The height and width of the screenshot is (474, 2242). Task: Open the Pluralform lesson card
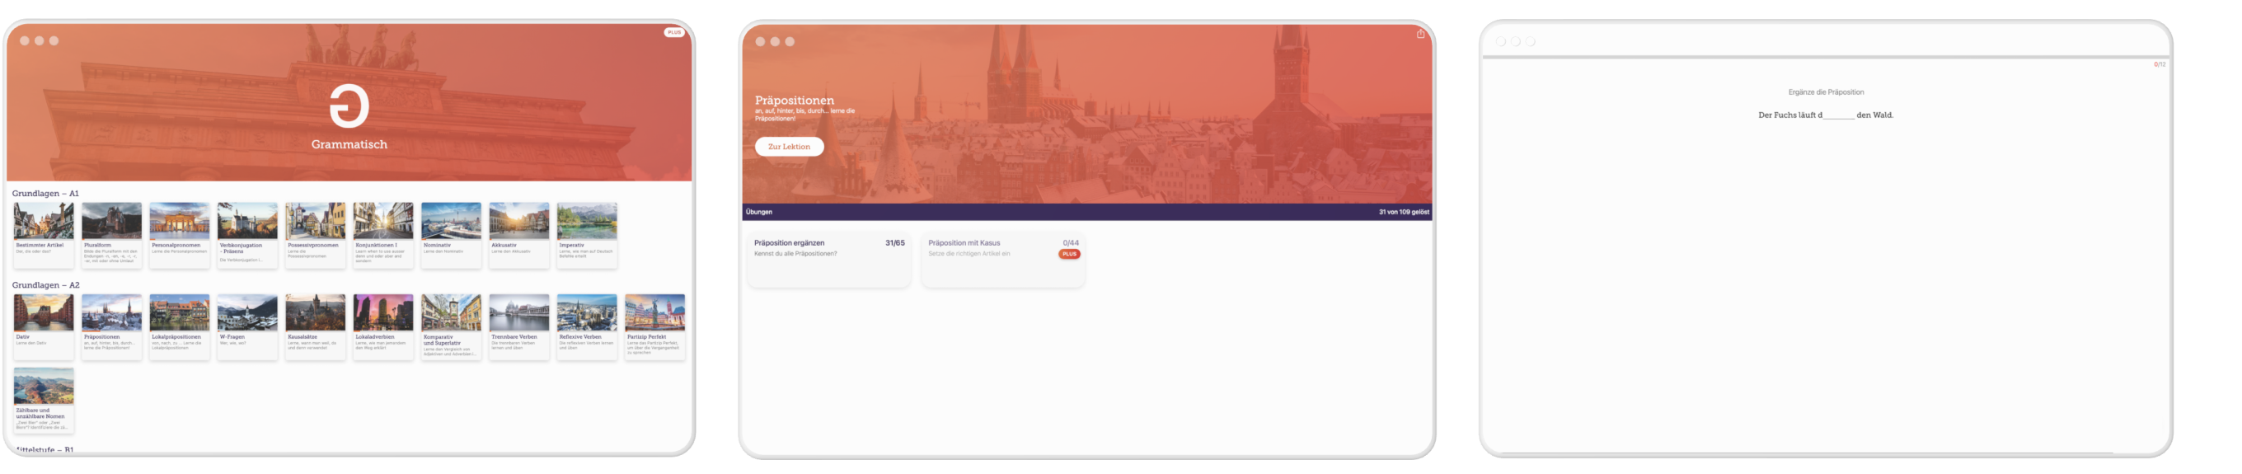111,236
